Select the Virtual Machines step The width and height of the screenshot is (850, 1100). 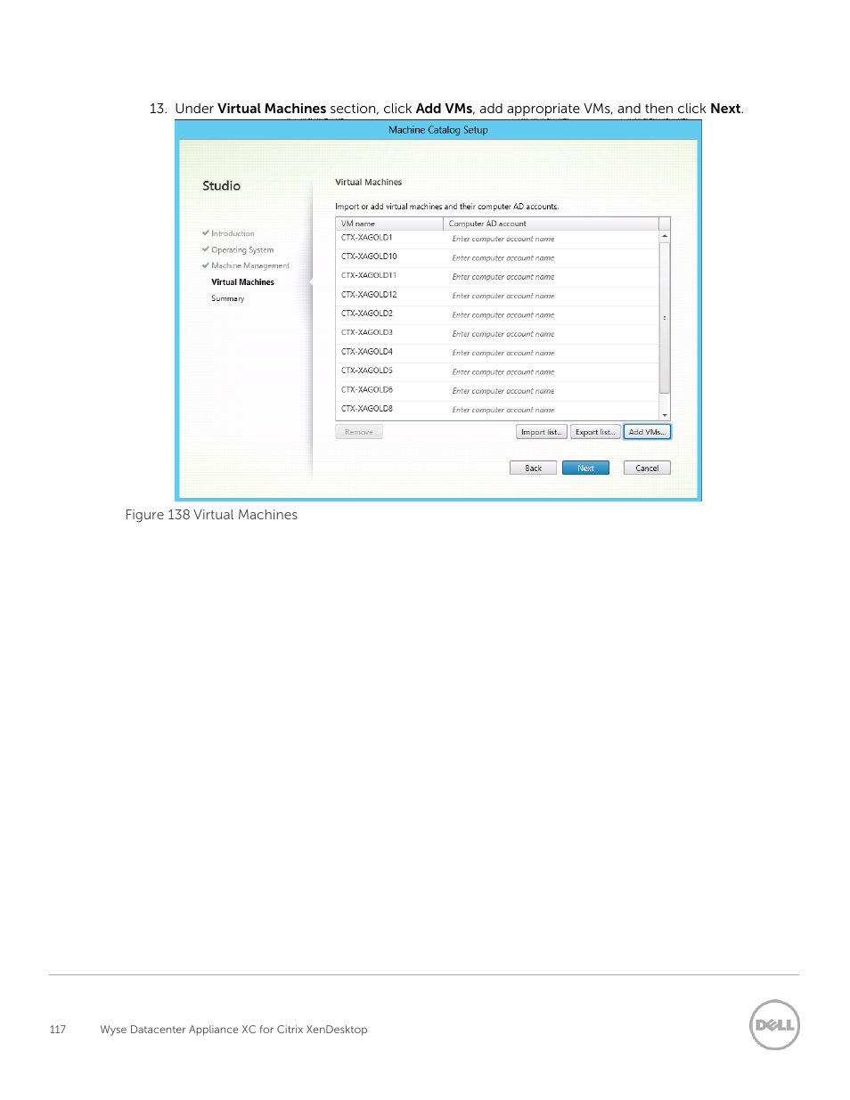tap(242, 282)
